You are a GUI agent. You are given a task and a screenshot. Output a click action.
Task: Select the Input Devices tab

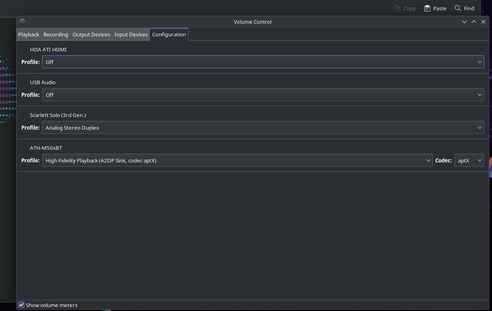coord(131,34)
